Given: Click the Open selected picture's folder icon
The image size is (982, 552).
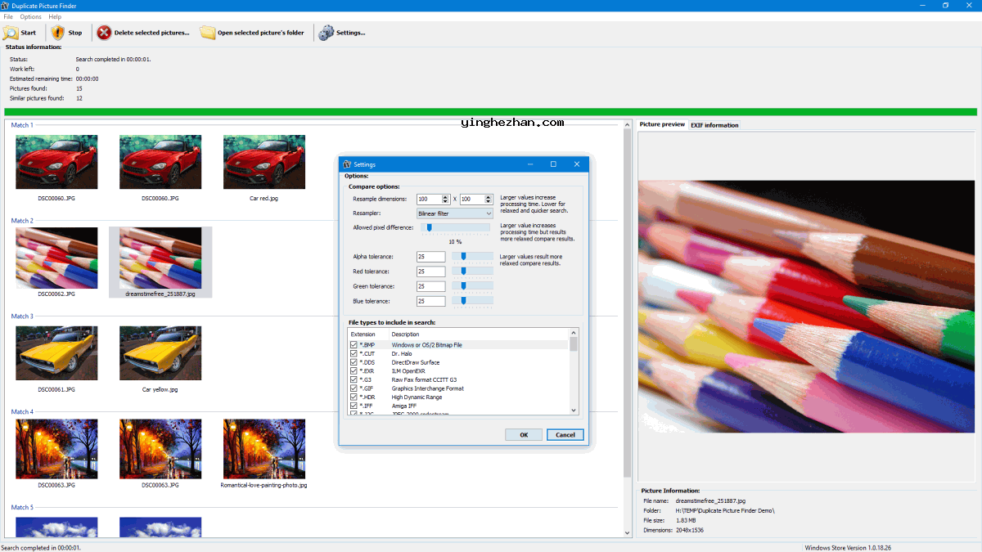Looking at the screenshot, I should pyautogui.click(x=208, y=33).
